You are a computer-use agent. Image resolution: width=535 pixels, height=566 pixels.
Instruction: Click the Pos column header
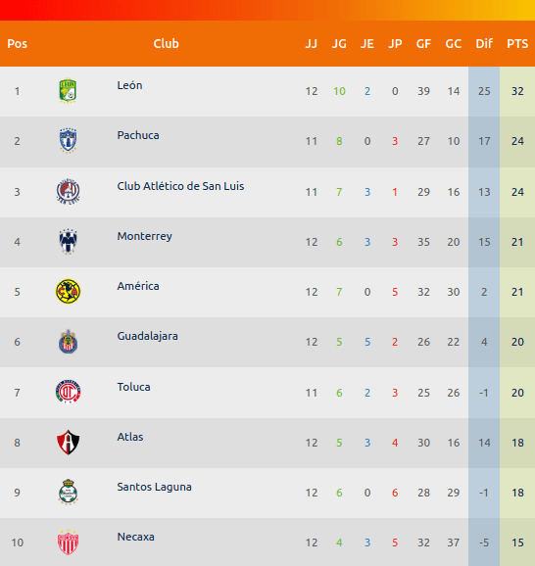pyautogui.click(x=17, y=44)
